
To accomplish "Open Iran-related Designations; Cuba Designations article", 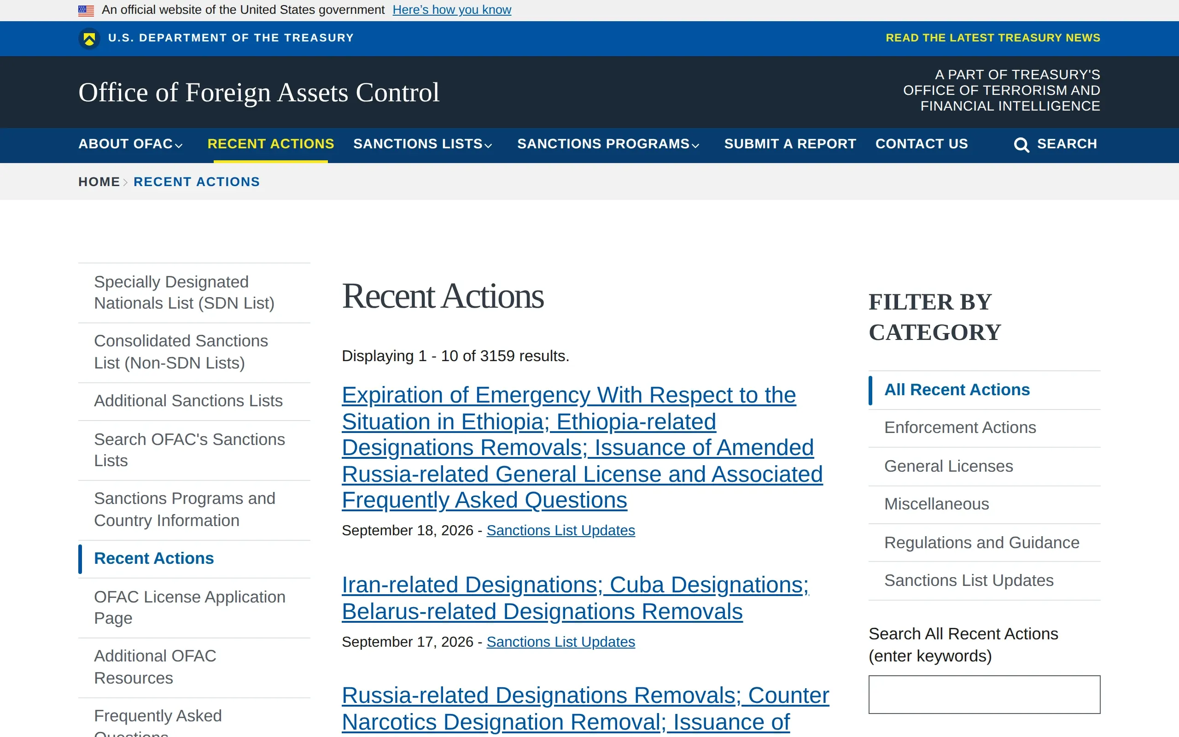I will [575, 598].
